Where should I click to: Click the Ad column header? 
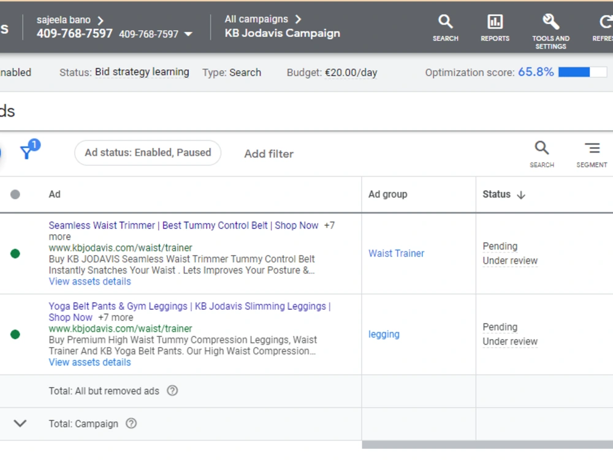click(55, 194)
